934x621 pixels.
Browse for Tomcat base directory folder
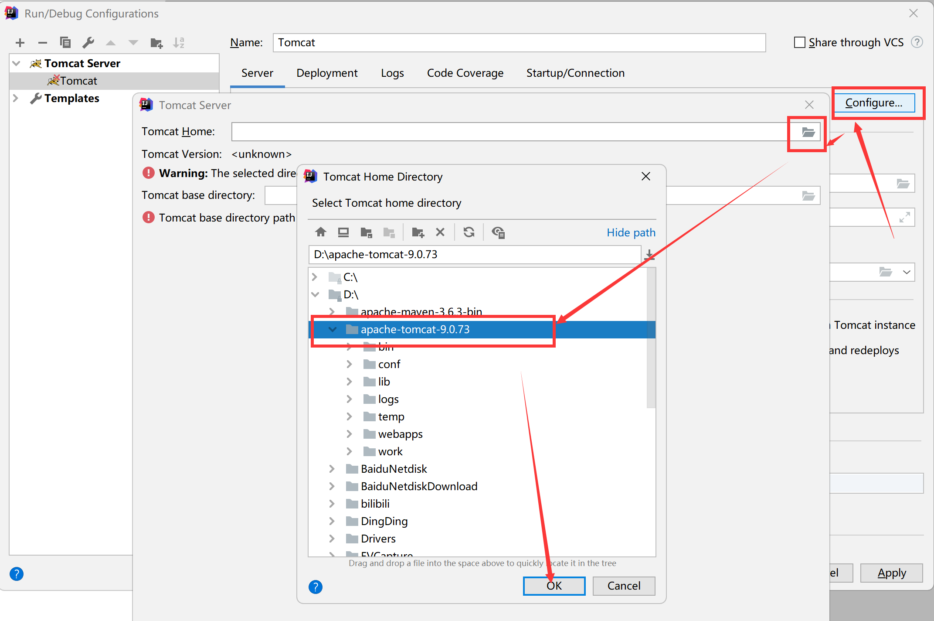808,196
